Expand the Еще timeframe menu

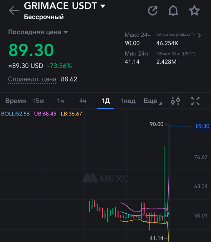[x=153, y=101]
